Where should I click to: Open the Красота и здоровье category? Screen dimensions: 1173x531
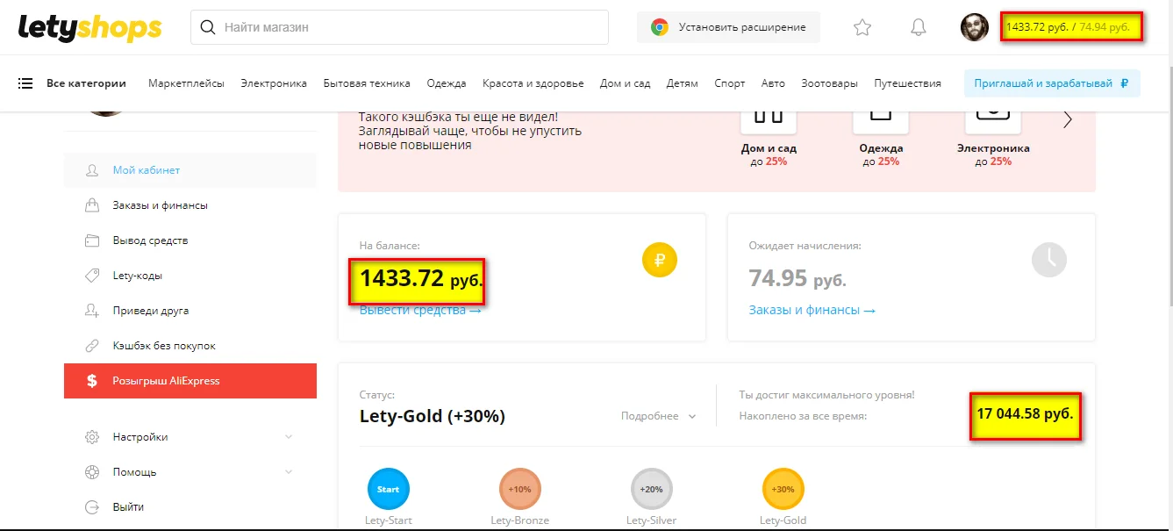point(533,83)
